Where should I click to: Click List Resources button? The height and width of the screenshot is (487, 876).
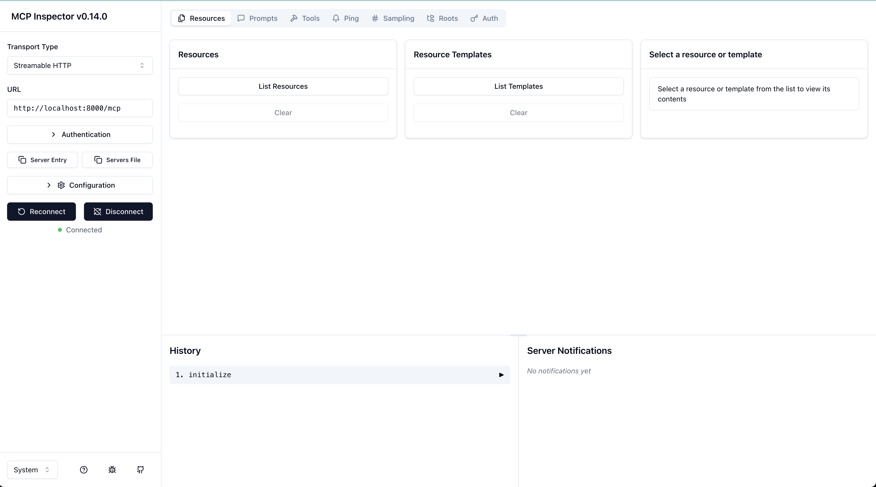click(x=283, y=86)
